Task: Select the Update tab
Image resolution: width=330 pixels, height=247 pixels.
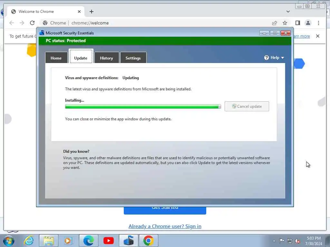Action: 81,56
